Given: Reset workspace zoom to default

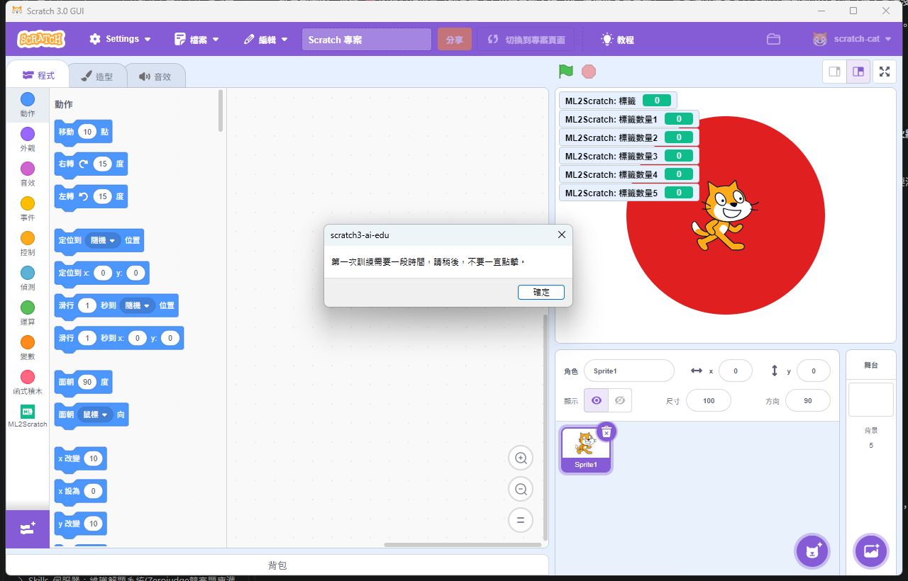Looking at the screenshot, I should tap(521, 520).
